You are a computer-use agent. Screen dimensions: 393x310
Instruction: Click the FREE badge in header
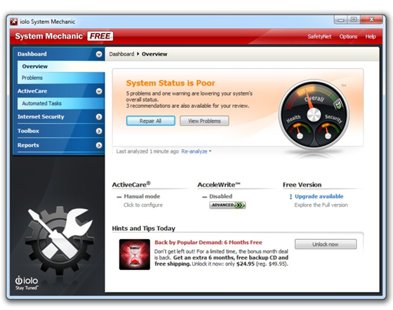pos(100,36)
